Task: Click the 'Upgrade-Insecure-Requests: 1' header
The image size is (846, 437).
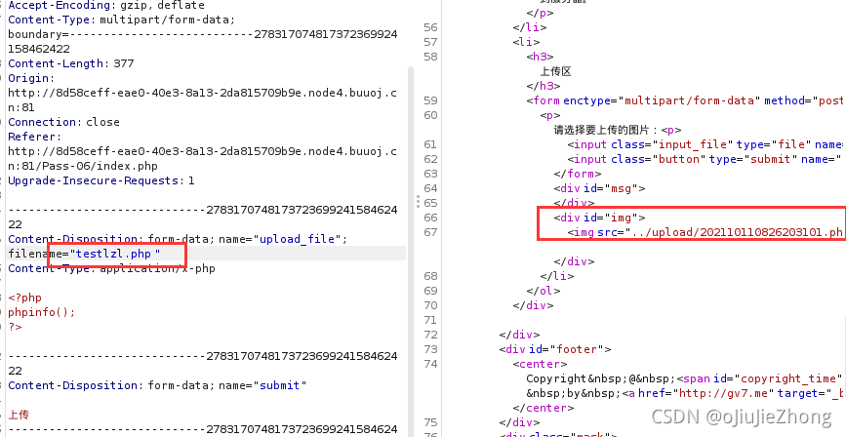Action: (x=101, y=180)
